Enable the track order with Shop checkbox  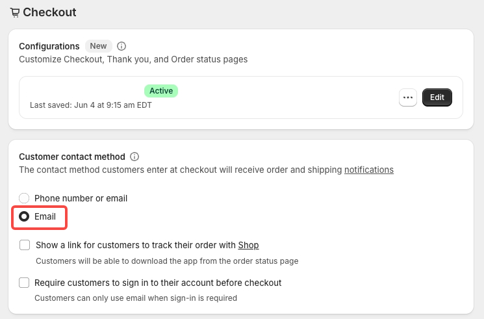click(x=25, y=245)
